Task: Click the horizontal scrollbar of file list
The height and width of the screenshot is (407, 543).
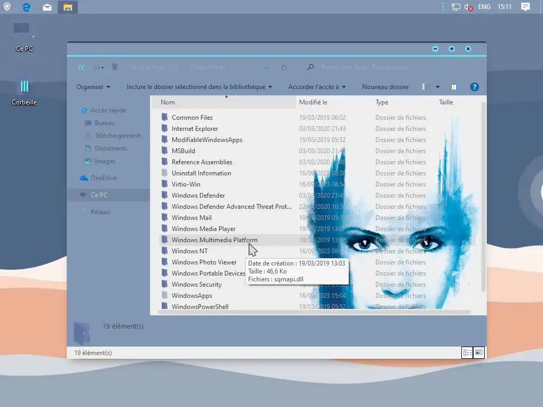Action: point(314,312)
